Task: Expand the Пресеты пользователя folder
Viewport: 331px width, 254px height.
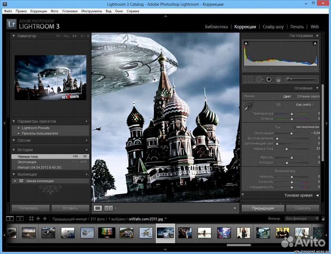Action: point(19,134)
